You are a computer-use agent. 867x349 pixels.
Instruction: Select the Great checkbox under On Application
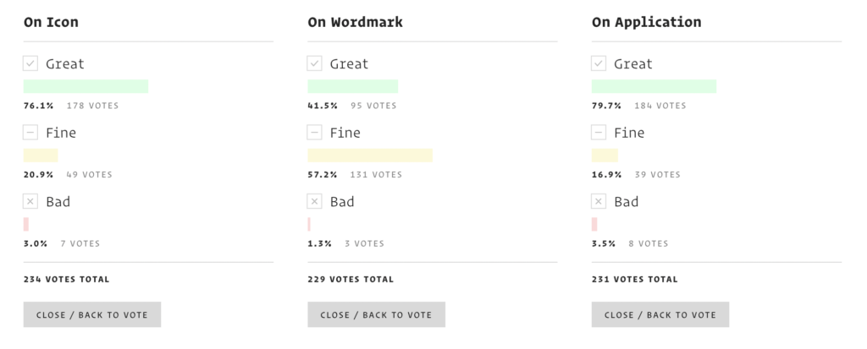tap(599, 63)
